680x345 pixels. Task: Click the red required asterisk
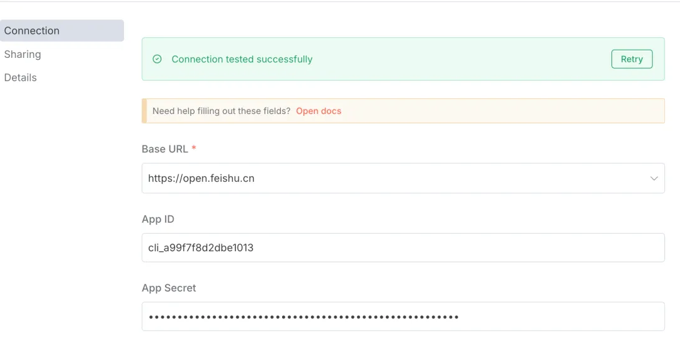(x=194, y=149)
